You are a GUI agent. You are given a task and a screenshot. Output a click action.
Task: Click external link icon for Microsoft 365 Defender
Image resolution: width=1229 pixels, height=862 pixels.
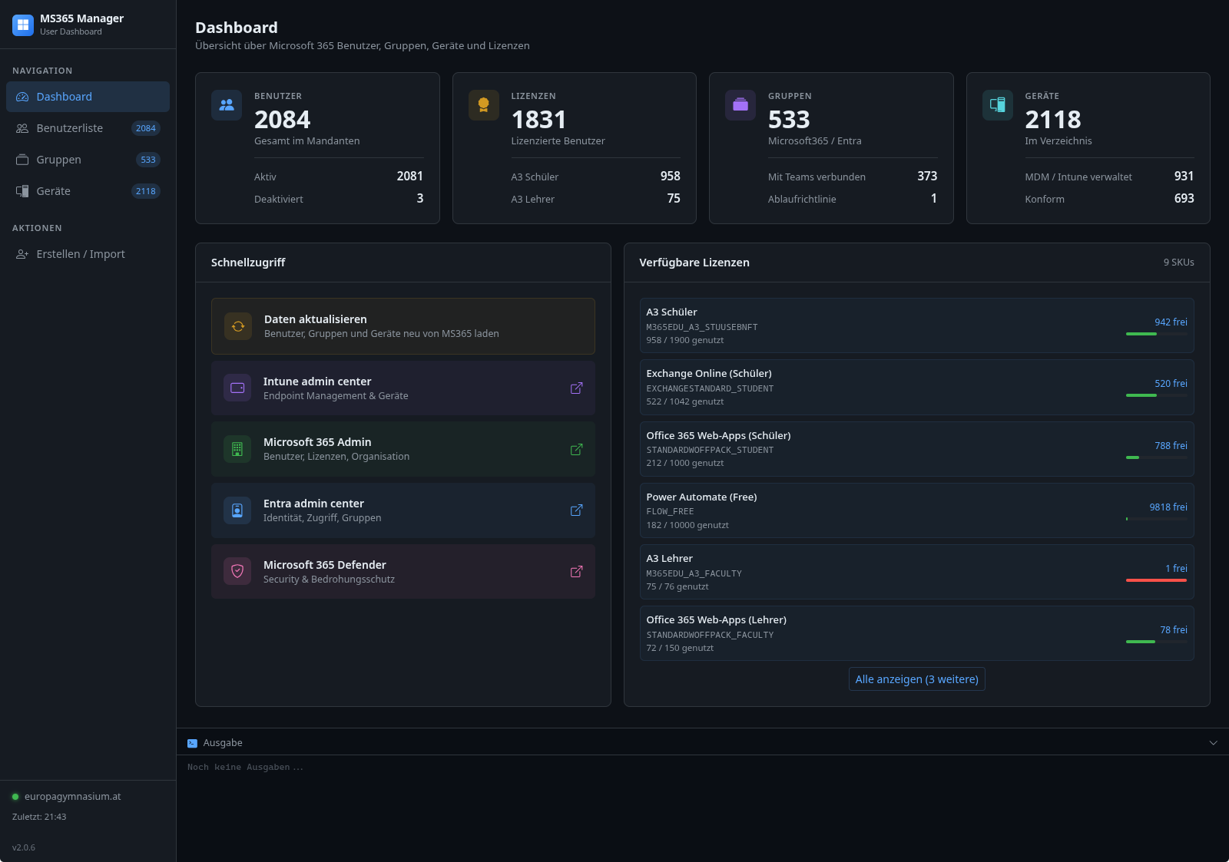[x=576, y=572]
